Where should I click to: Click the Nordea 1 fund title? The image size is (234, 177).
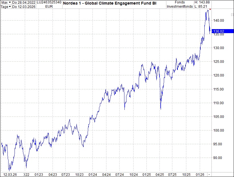[110, 3]
